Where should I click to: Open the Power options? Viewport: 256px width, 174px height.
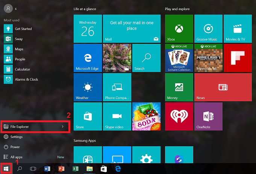coord(12,147)
